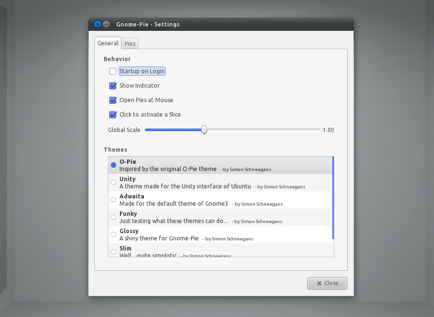Screen dimensions: 434x317
Task: Click 'Inspired by the original O-Pie theme' description
Action: (x=168, y=169)
